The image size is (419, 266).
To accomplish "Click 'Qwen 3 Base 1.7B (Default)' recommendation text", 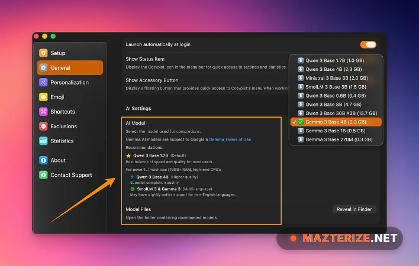I will tap(160, 155).
